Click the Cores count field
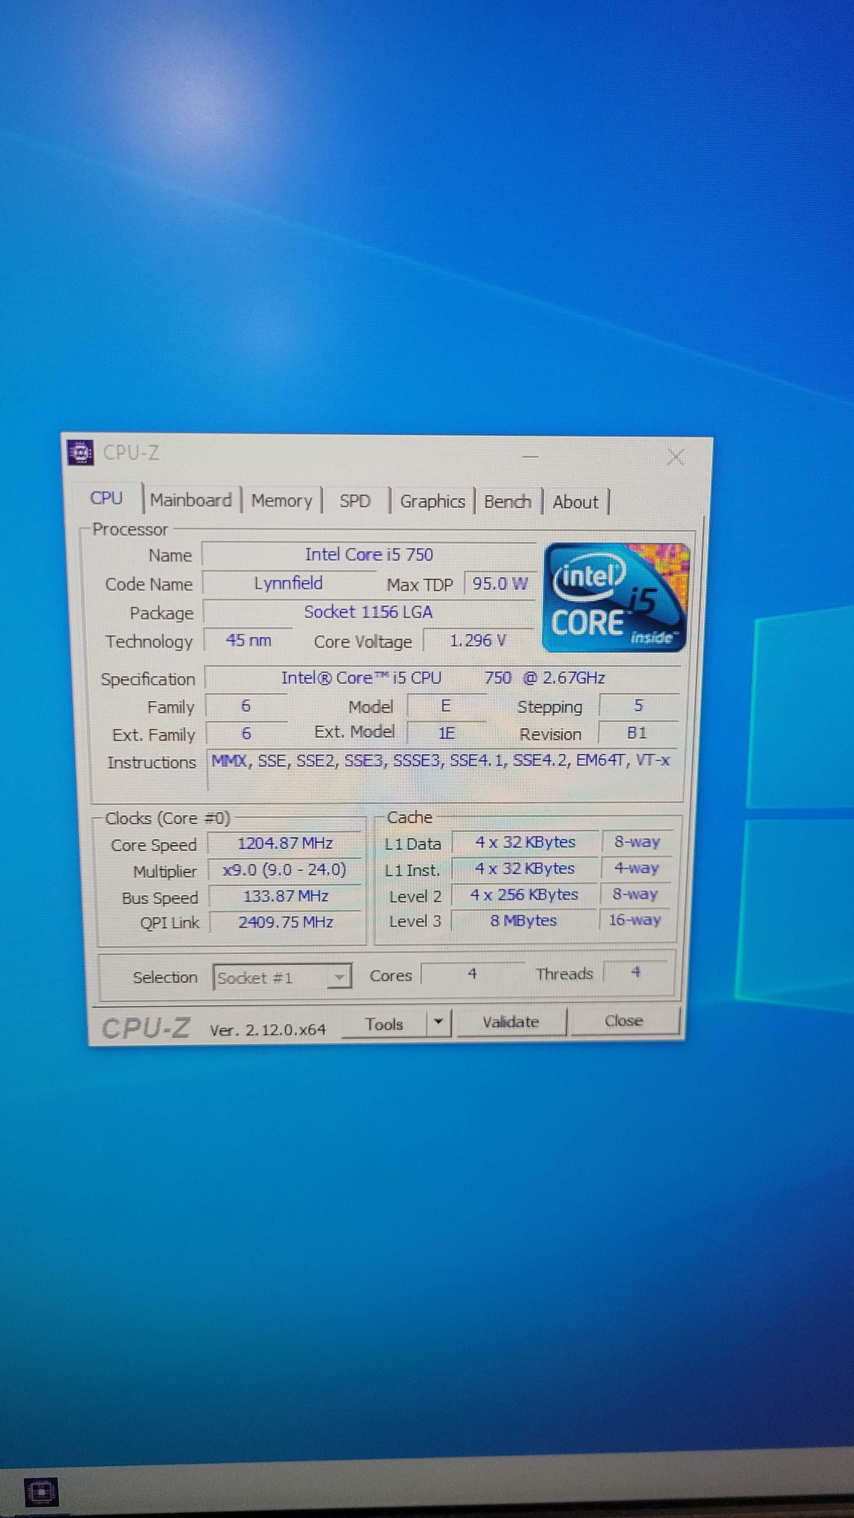 tap(472, 974)
